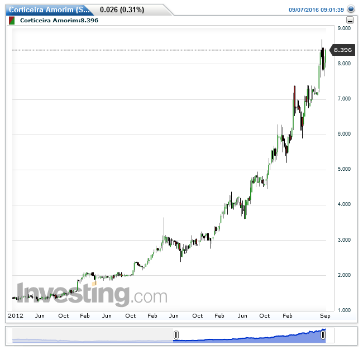Select the Corticeira Amorim chart tab
363x350 pixels.
pyautogui.click(x=49, y=9)
